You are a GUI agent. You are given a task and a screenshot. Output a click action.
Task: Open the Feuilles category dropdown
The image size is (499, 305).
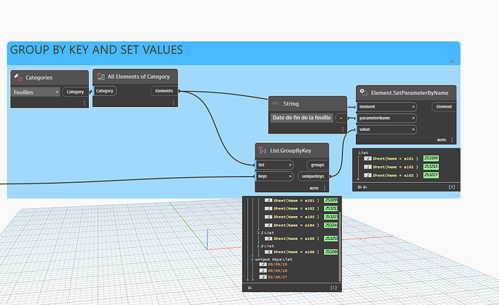(x=35, y=92)
